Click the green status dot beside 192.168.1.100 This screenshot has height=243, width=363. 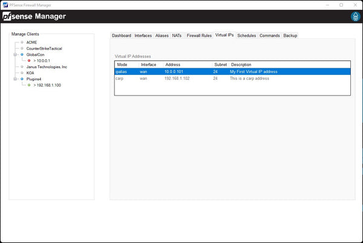coord(29,85)
